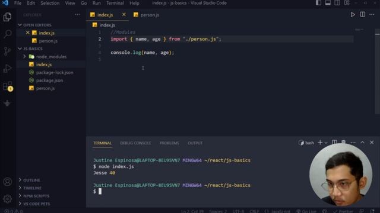The width and height of the screenshot is (380, 213).
Task: Open the Selection menu
Action: [50, 3]
